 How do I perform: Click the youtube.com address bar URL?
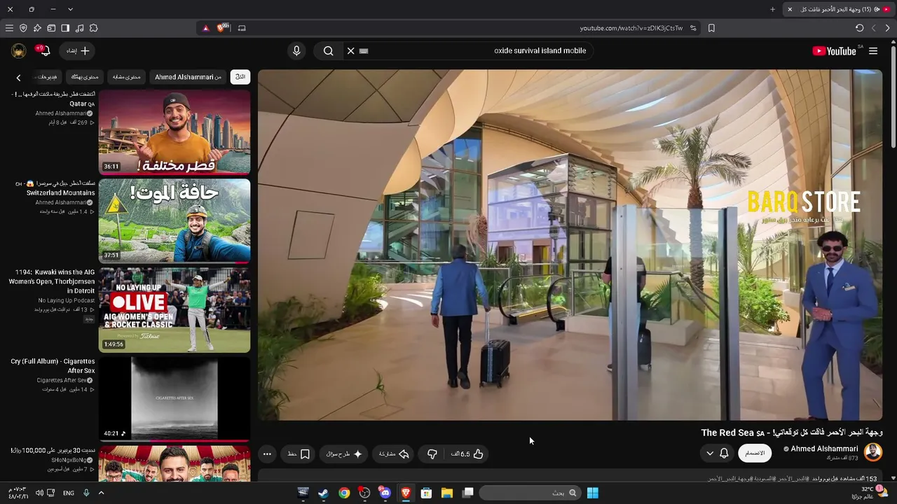pyautogui.click(x=631, y=28)
